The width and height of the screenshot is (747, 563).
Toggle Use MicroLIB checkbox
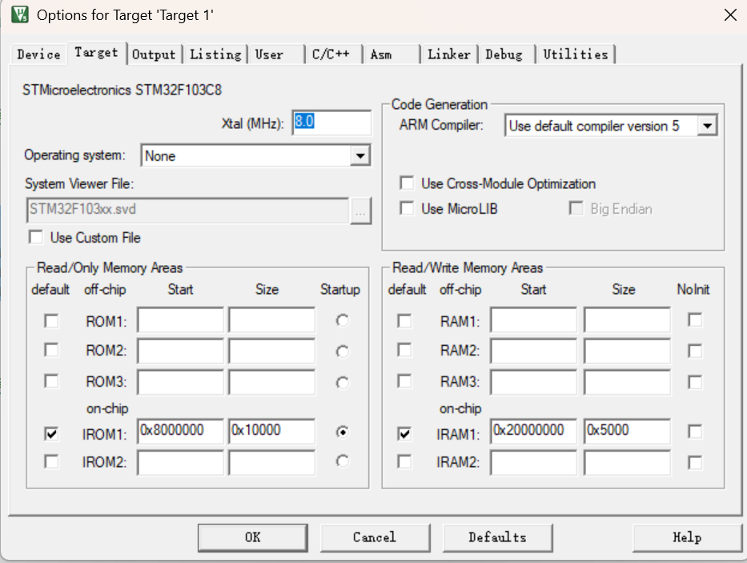pyautogui.click(x=407, y=208)
